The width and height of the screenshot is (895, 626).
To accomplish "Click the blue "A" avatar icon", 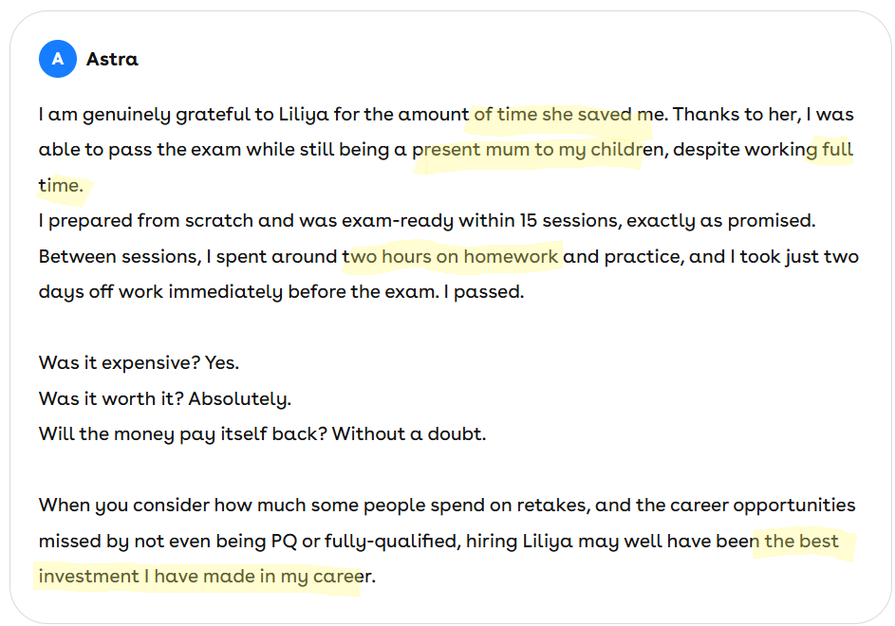I will (58, 59).
